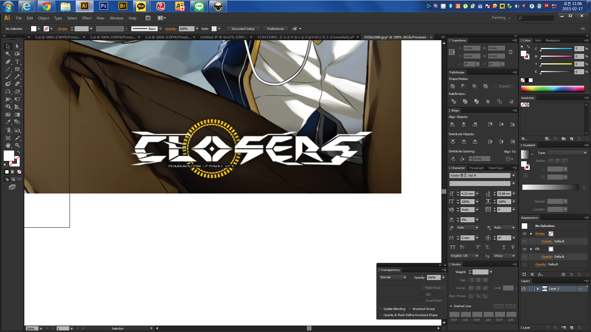
Task: Click the Document Setup button
Action: [243, 29]
